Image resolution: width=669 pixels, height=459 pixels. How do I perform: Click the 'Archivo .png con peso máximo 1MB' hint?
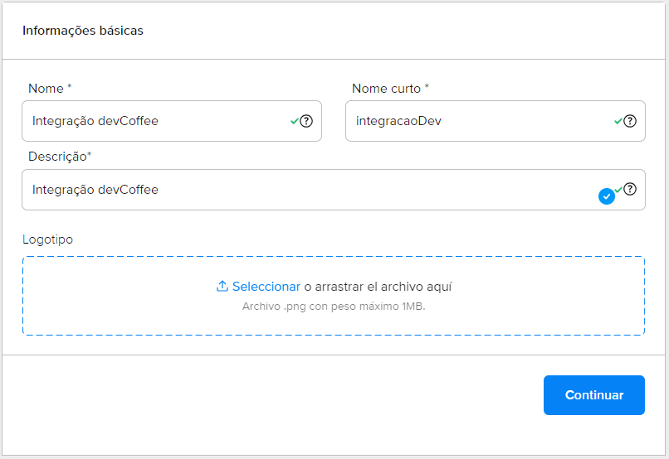pyautogui.click(x=334, y=306)
